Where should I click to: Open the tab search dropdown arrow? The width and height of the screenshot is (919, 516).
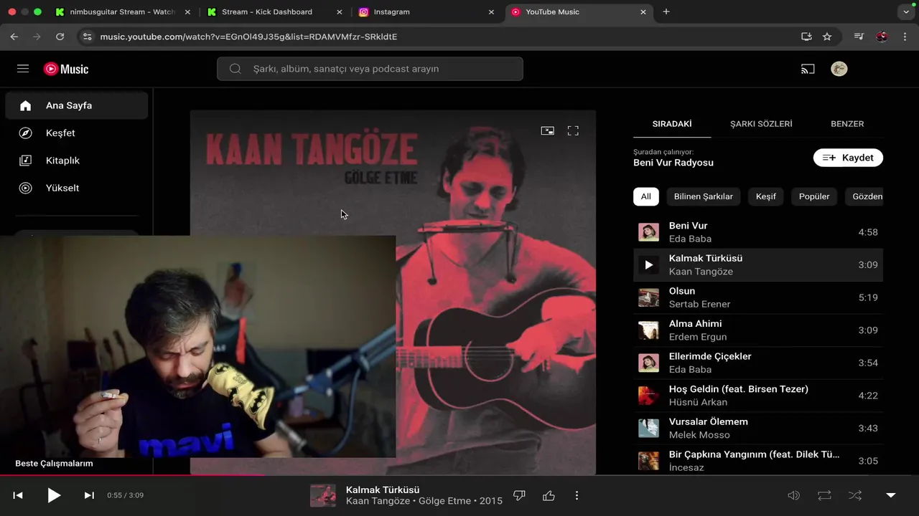click(x=906, y=11)
